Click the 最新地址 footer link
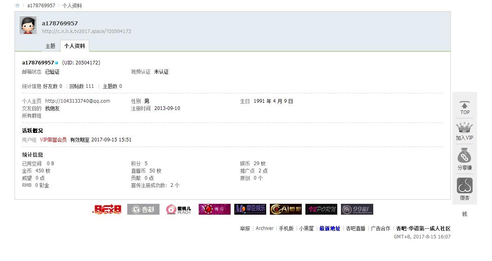The image size is (492, 261). click(x=330, y=228)
